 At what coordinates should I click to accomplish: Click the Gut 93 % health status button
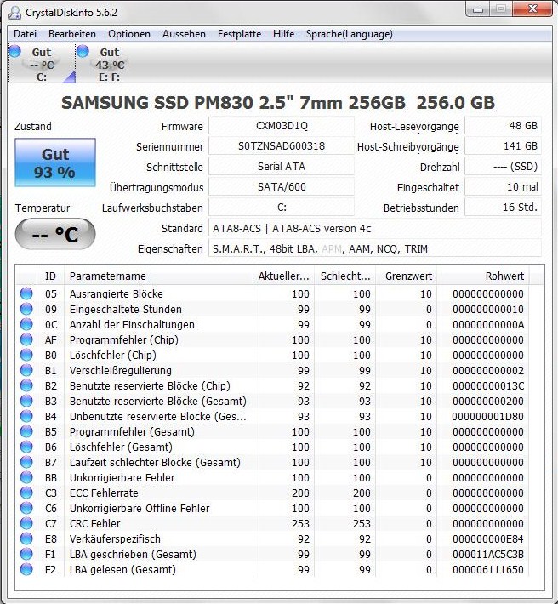tap(55, 162)
